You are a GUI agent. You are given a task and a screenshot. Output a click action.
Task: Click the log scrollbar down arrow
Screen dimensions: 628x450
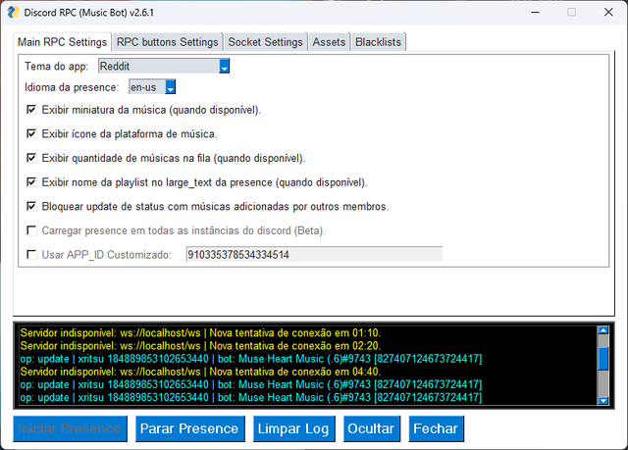(602, 400)
